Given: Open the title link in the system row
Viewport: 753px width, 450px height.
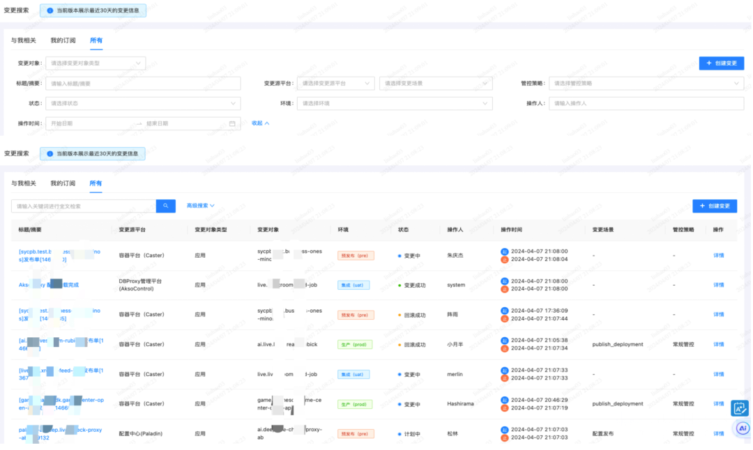Looking at the screenshot, I should pyautogui.click(x=49, y=285).
